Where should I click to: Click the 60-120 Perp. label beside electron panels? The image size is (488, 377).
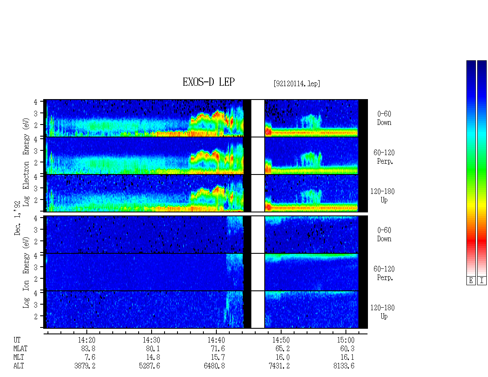[x=384, y=157]
